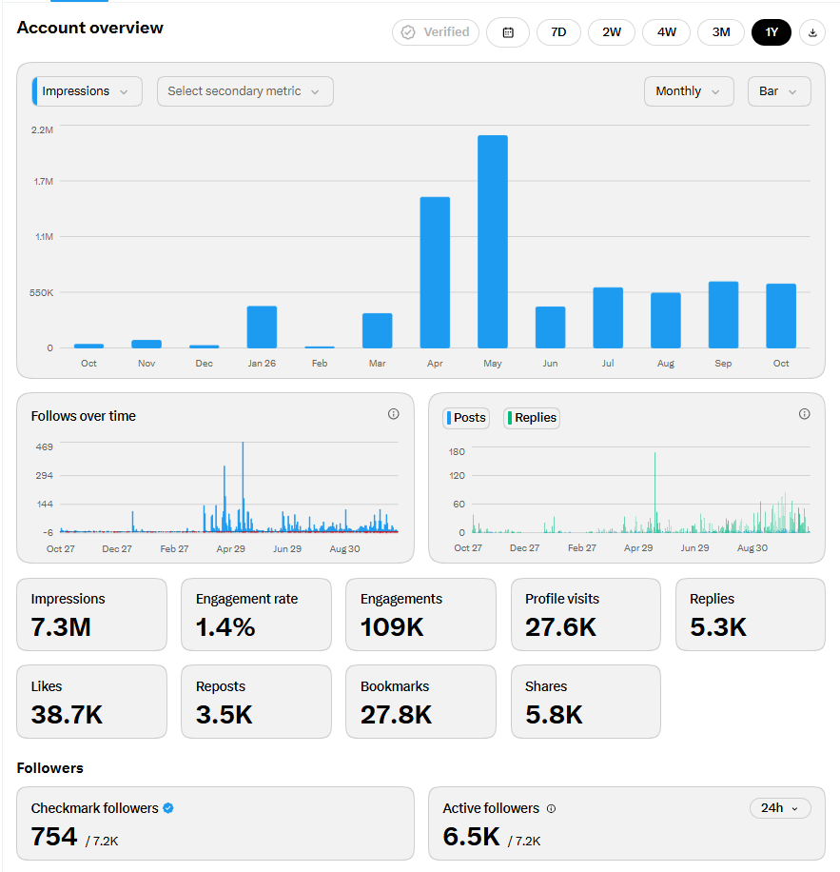Download the analytics data
This screenshot has height=872, width=840.
click(812, 32)
